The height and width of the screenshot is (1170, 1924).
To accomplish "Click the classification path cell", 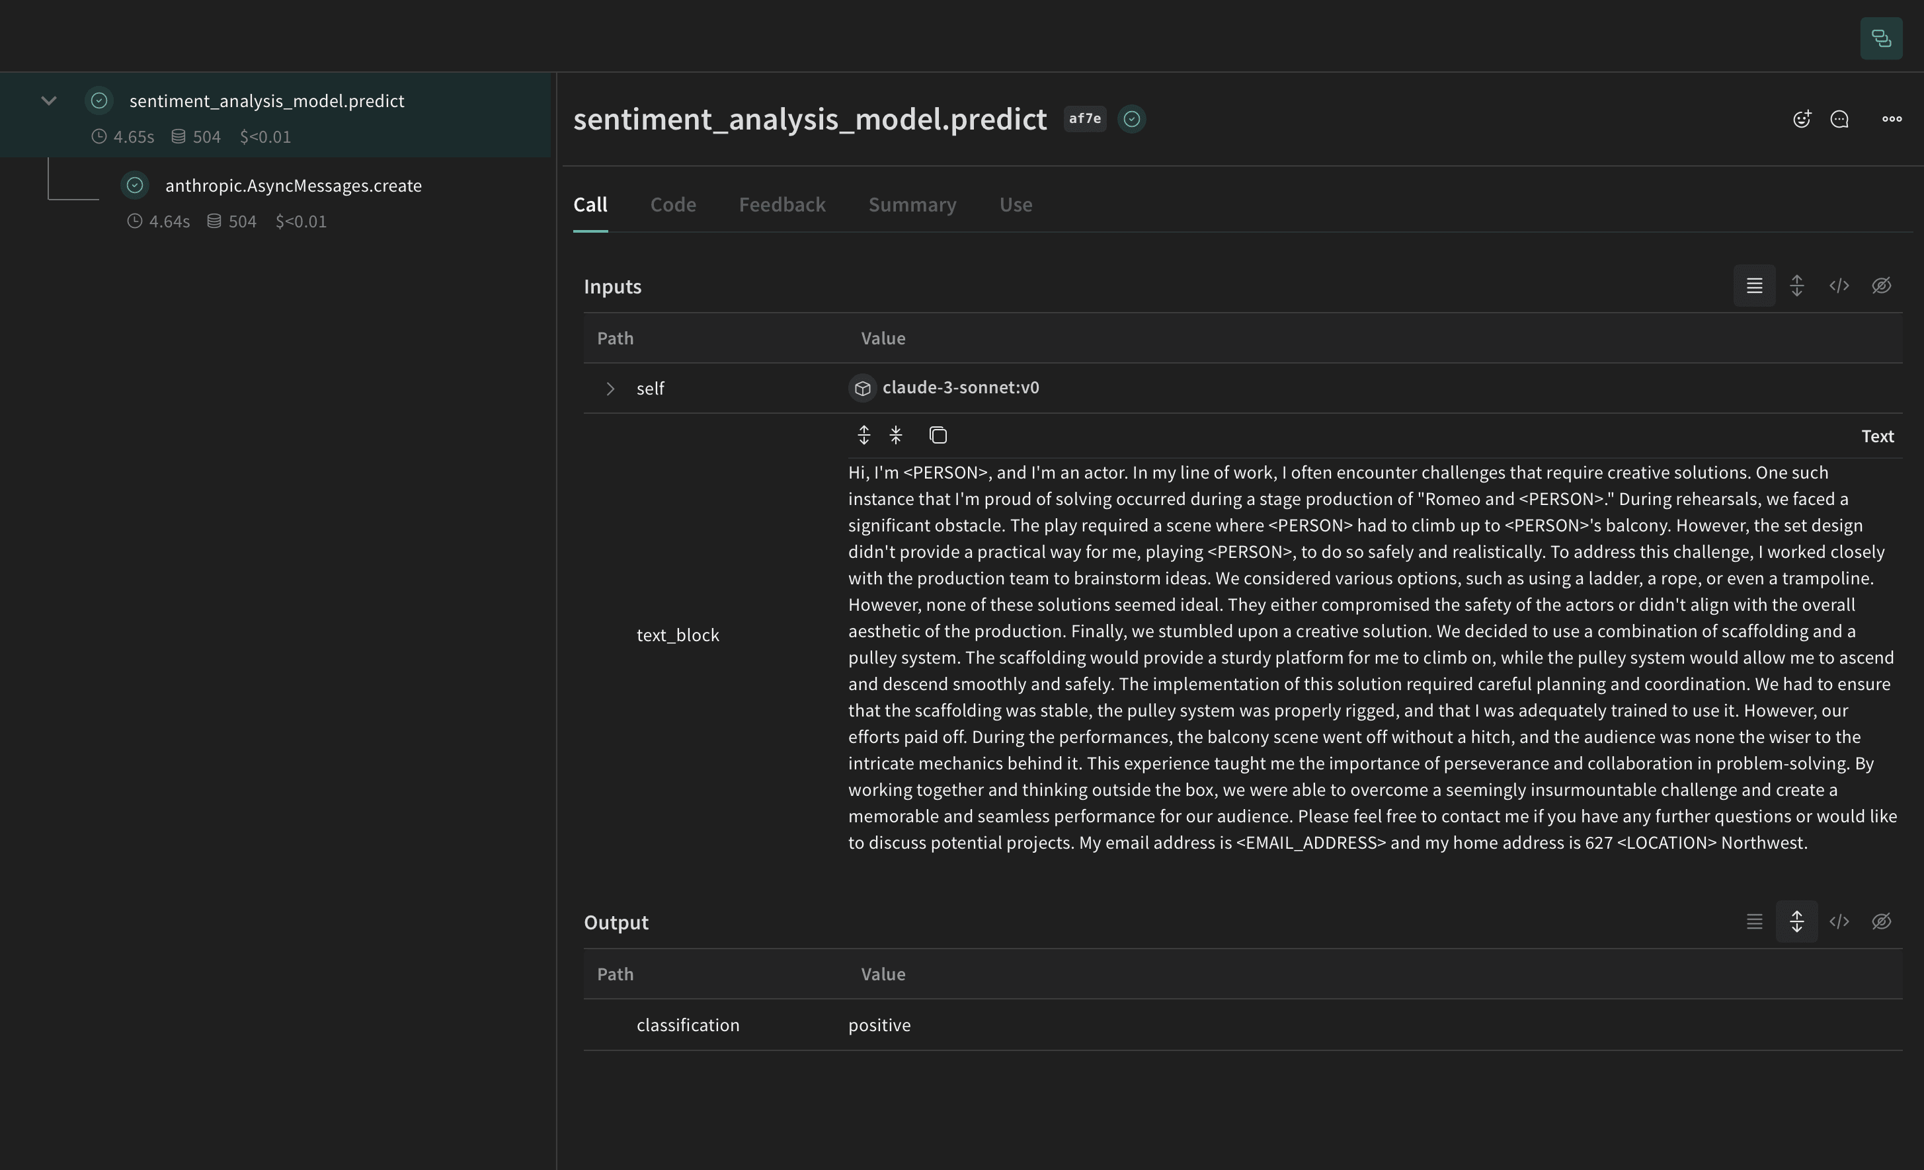I will tap(687, 1025).
